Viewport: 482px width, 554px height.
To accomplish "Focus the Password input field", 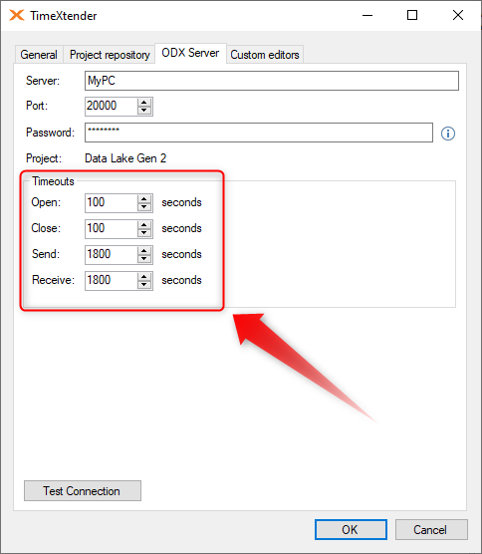I will (259, 133).
